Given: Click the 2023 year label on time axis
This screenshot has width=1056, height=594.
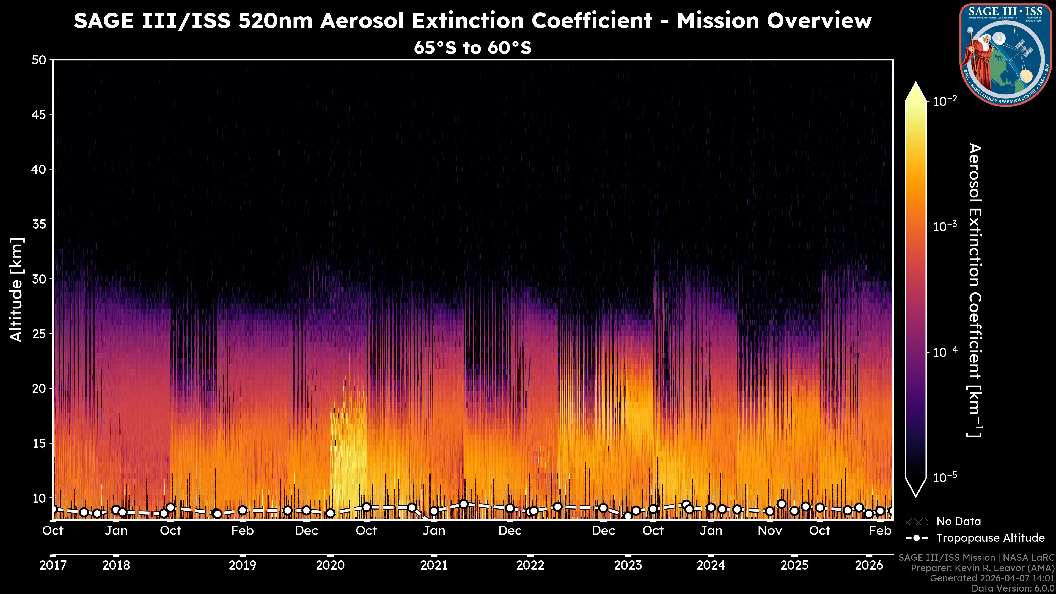Looking at the screenshot, I should [628, 565].
